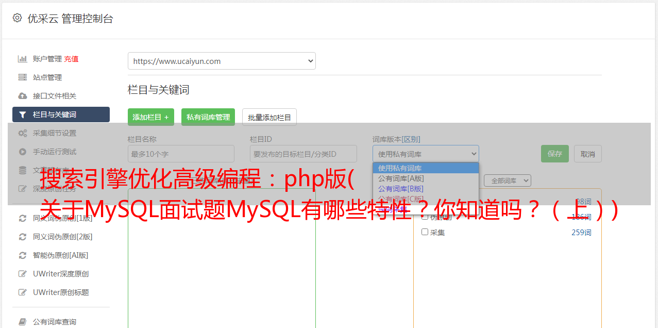Image resolution: width=658 pixels, height=328 pixels.
Task: Open the site URL dropdown
Action: click(x=222, y=61)
